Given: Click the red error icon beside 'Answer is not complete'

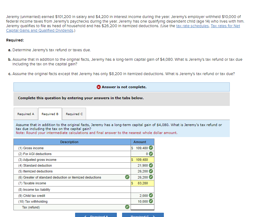Looking at the screenshot, I should (99, 87).
